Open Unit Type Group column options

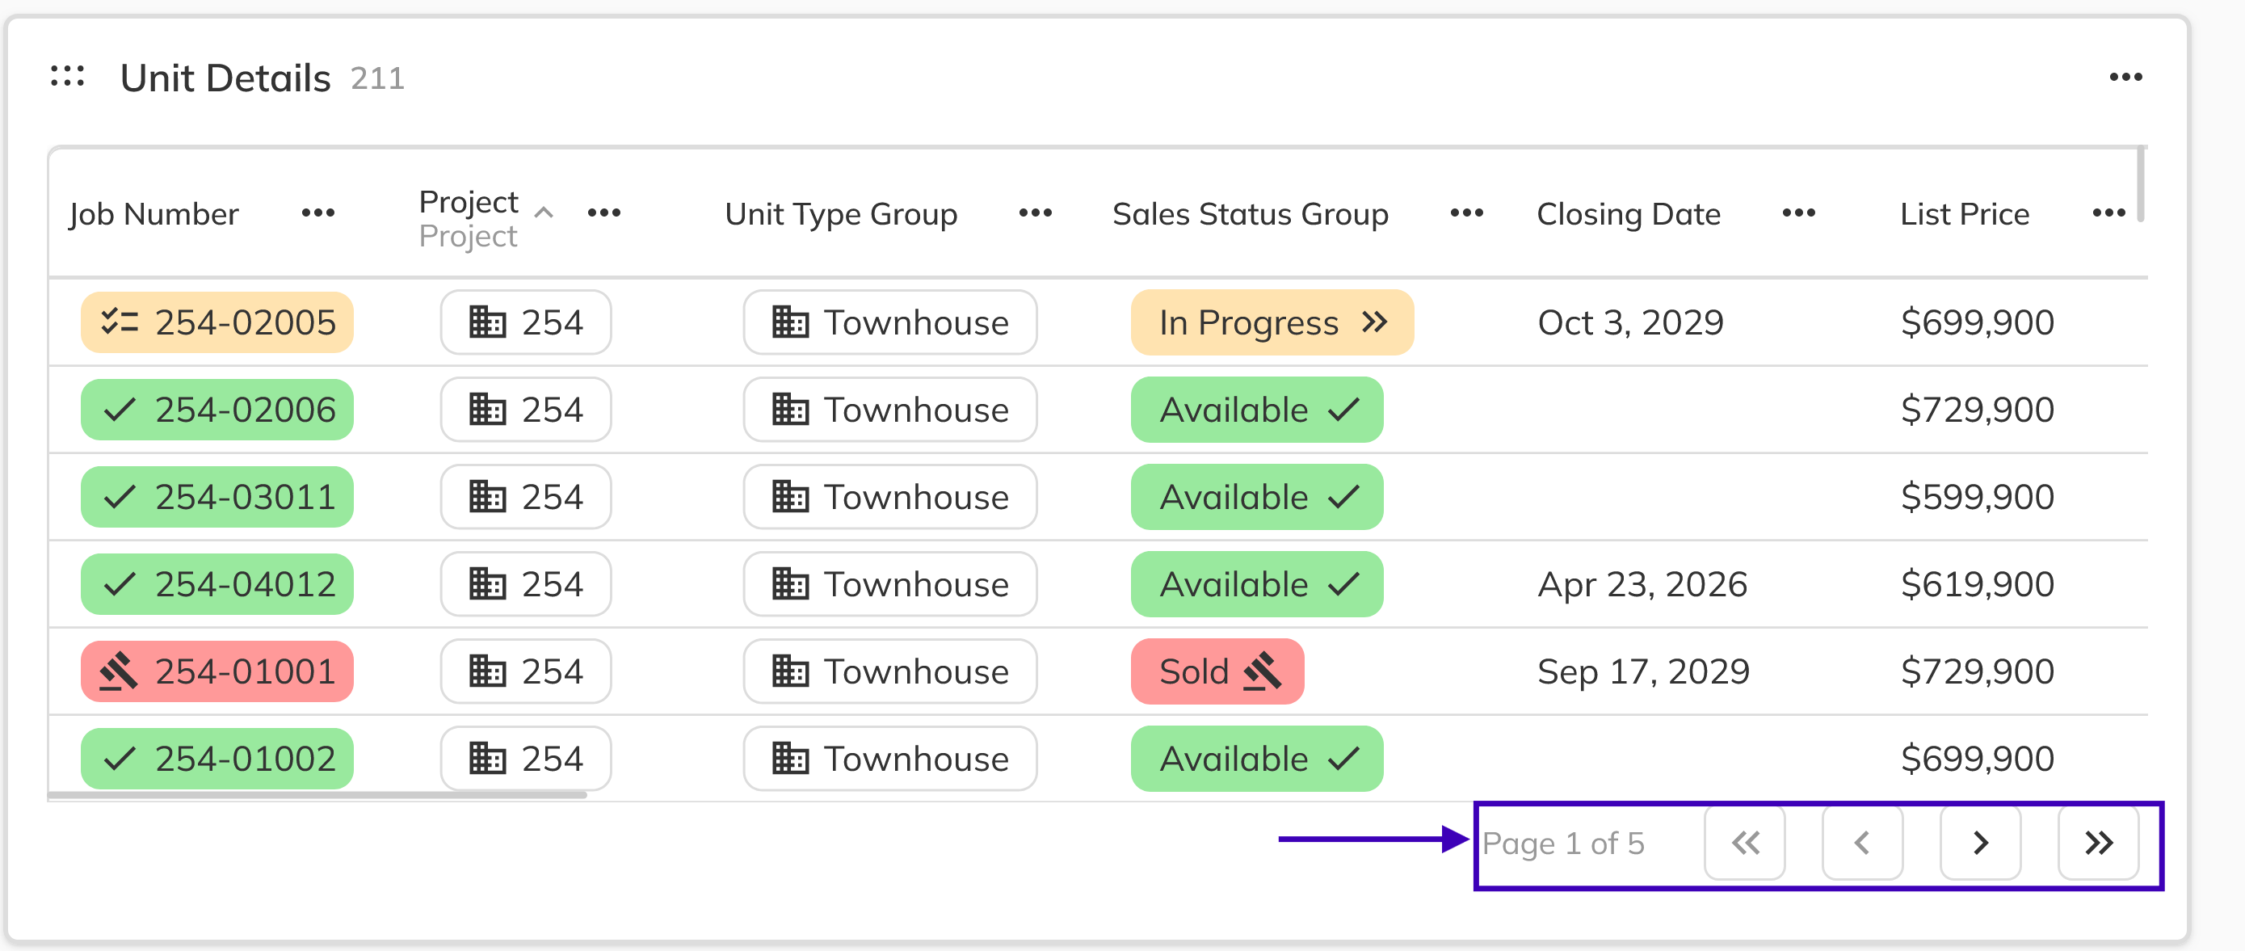[1036, 213]
